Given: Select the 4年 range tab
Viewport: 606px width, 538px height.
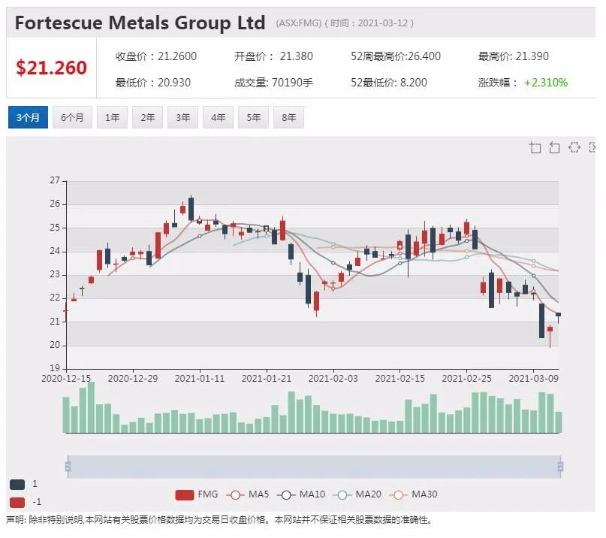Looking at the screenshot, I should pos(219,117).
